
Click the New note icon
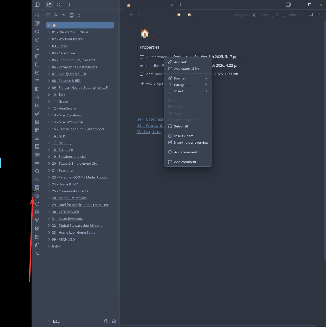48,15
